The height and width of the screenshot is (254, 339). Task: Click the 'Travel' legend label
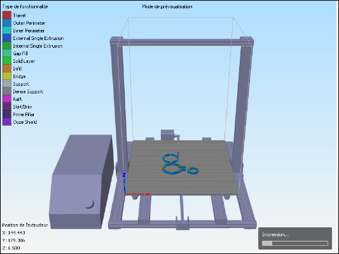coord(19,15)
